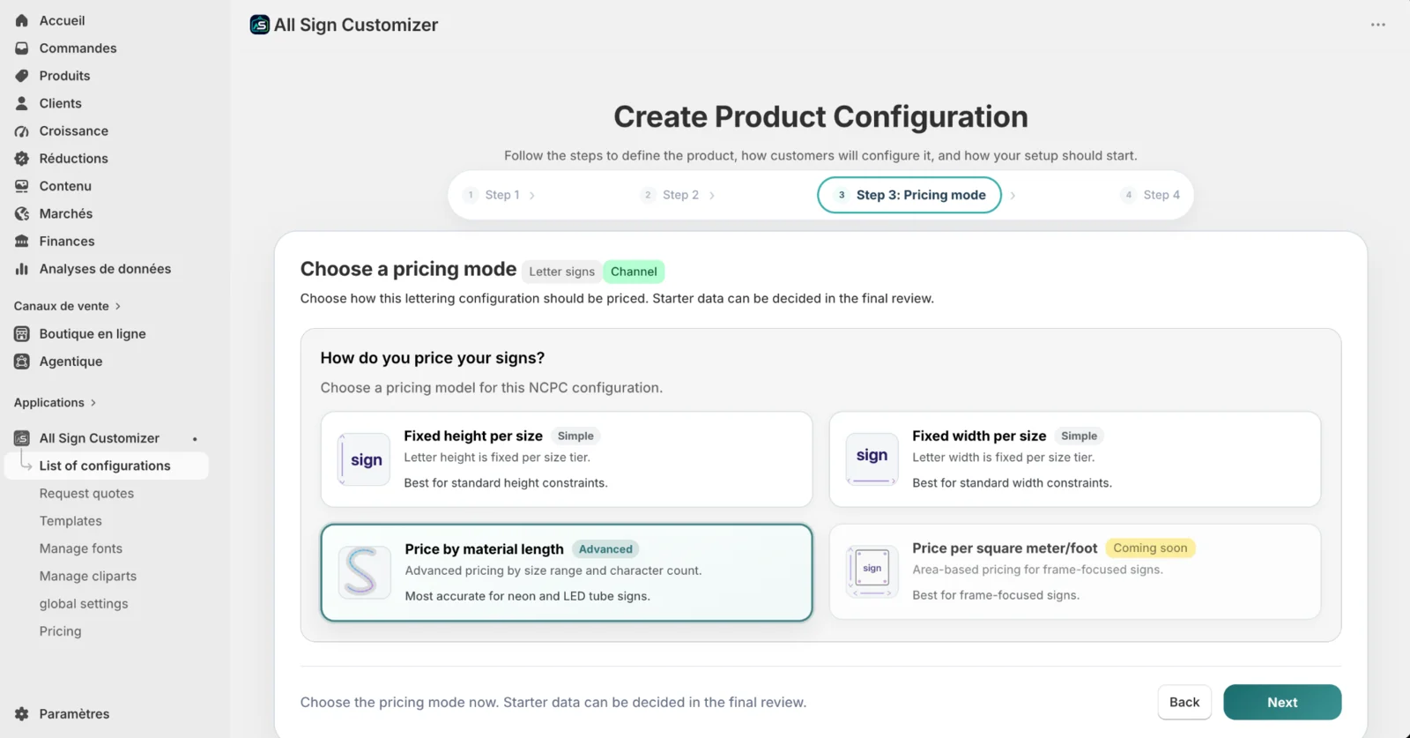The height and width of the screenshot is (738, 1410).
Task: Click the chevron after Step 2
Action: tap(712, 196)
